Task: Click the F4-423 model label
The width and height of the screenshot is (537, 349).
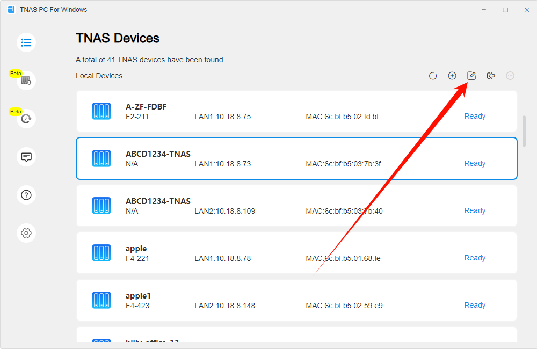Action: (x=137, y=306)
